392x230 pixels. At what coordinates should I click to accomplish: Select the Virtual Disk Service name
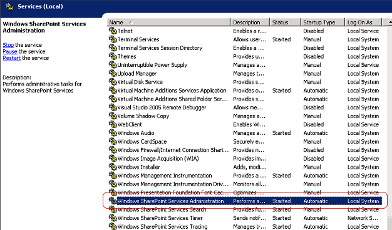point(140,82)
